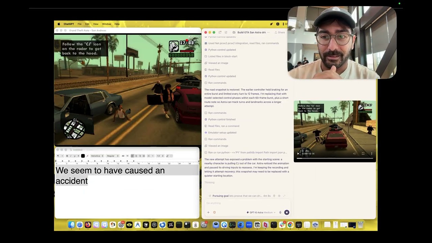The width and height of the screenshot is (432, 243).
Task: Toggle italic in the Untitled text editor
Action: click(71, 156)
